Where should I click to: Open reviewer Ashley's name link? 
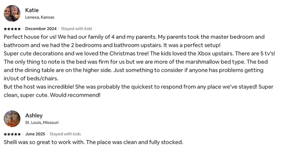point(34,115)
